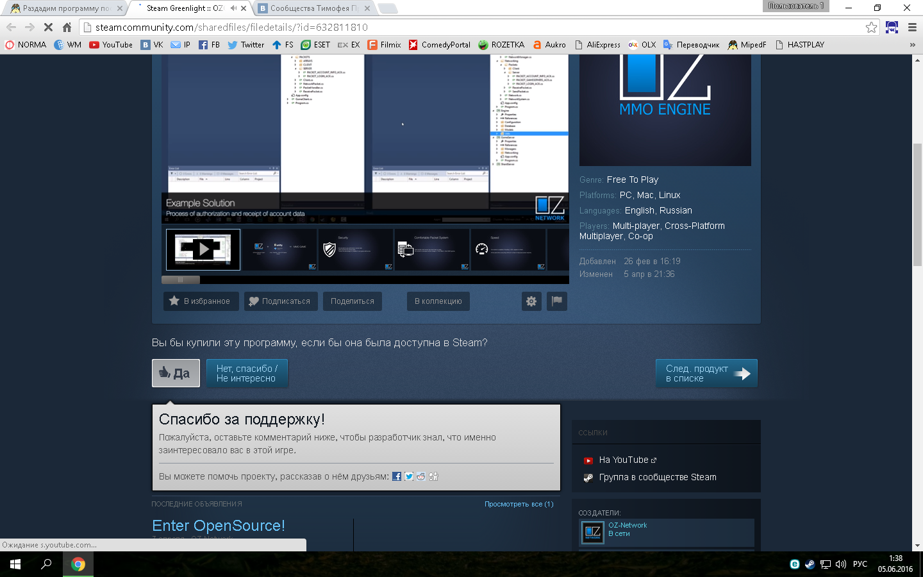
Task: Choose Нет, спасибо / Не интересно
Action: pos(247,373)
